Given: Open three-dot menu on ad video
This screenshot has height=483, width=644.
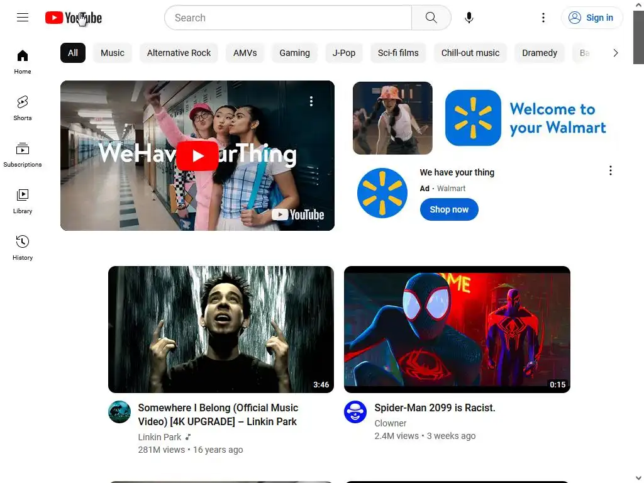Looking at the screenshot, I should pyautogui.click(x=311, y=101).
